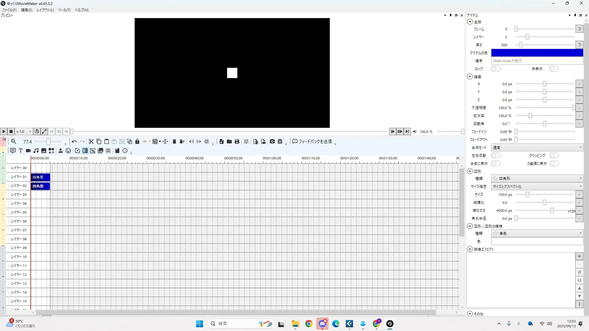Open the ファイル(F) menu
This screenshot has width=589, height=331.
[9, 10]
